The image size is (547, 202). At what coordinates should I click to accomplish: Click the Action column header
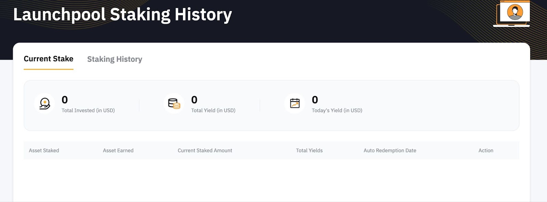click(x=486, y=150)
